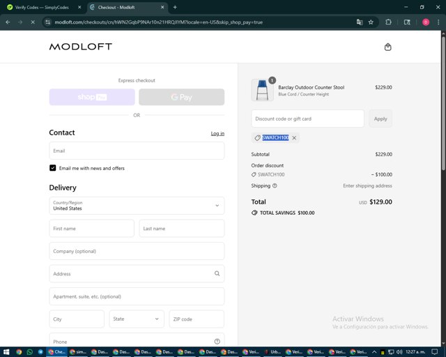This screenshot has width=446, height=357.
Task: Click the Log in link
Action: coord(217,133)
